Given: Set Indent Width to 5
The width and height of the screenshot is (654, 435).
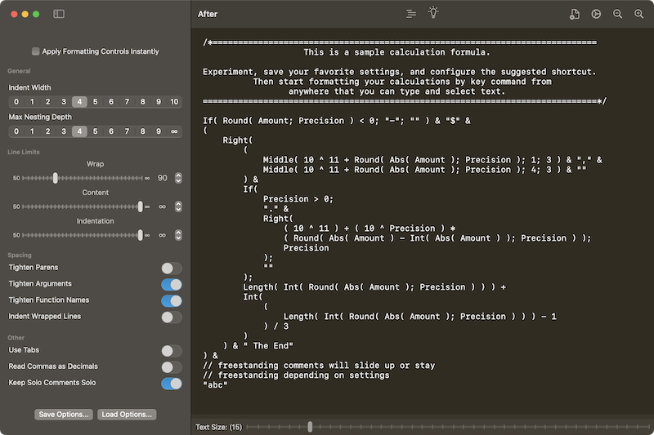Looking at the screenshot, I should coord(95,101).
